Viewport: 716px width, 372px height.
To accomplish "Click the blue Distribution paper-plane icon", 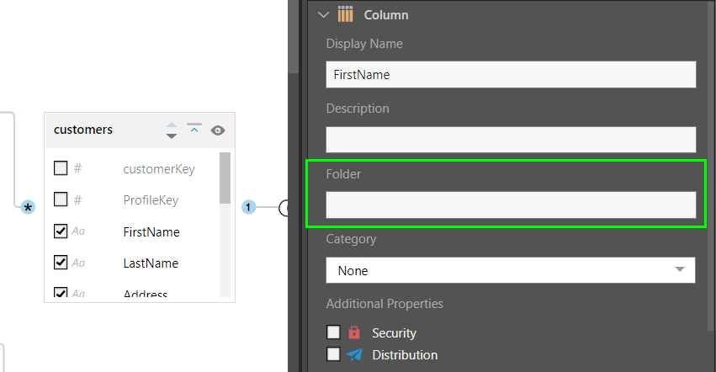I will (x=354, y=355).
